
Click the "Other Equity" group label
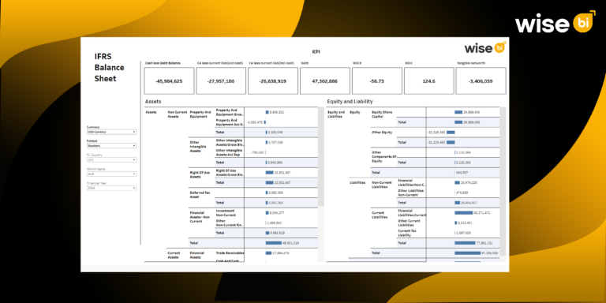click(382, 133)
